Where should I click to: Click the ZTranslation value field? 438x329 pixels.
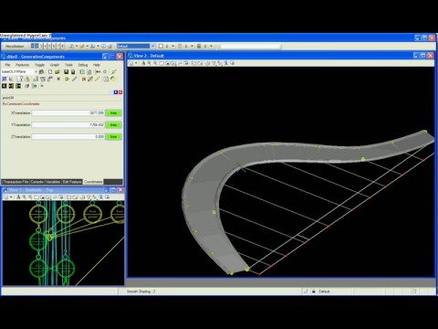68,137
